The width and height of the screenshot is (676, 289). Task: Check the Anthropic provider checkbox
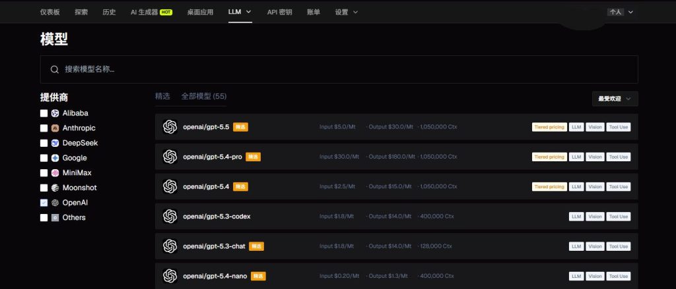click(x=44, y=128)
